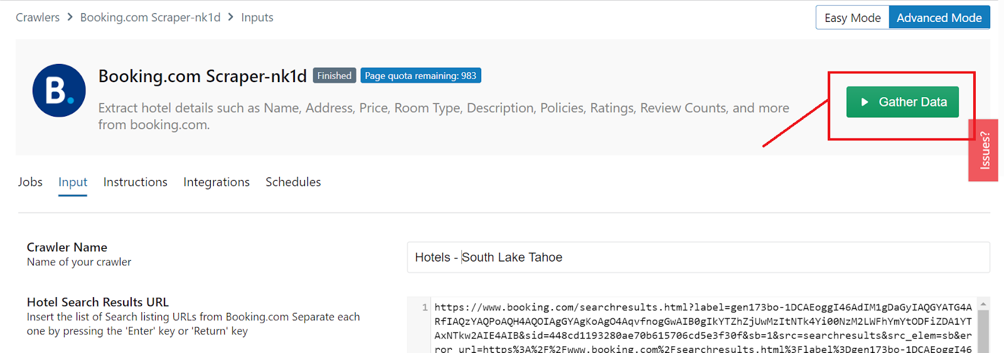Switch to the Integrations tab
This screenshot has width=1004, height=353.
[216, 182]
